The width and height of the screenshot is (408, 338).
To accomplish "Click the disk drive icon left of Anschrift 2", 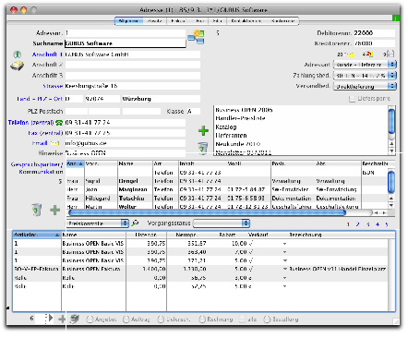I will (17, 66).
